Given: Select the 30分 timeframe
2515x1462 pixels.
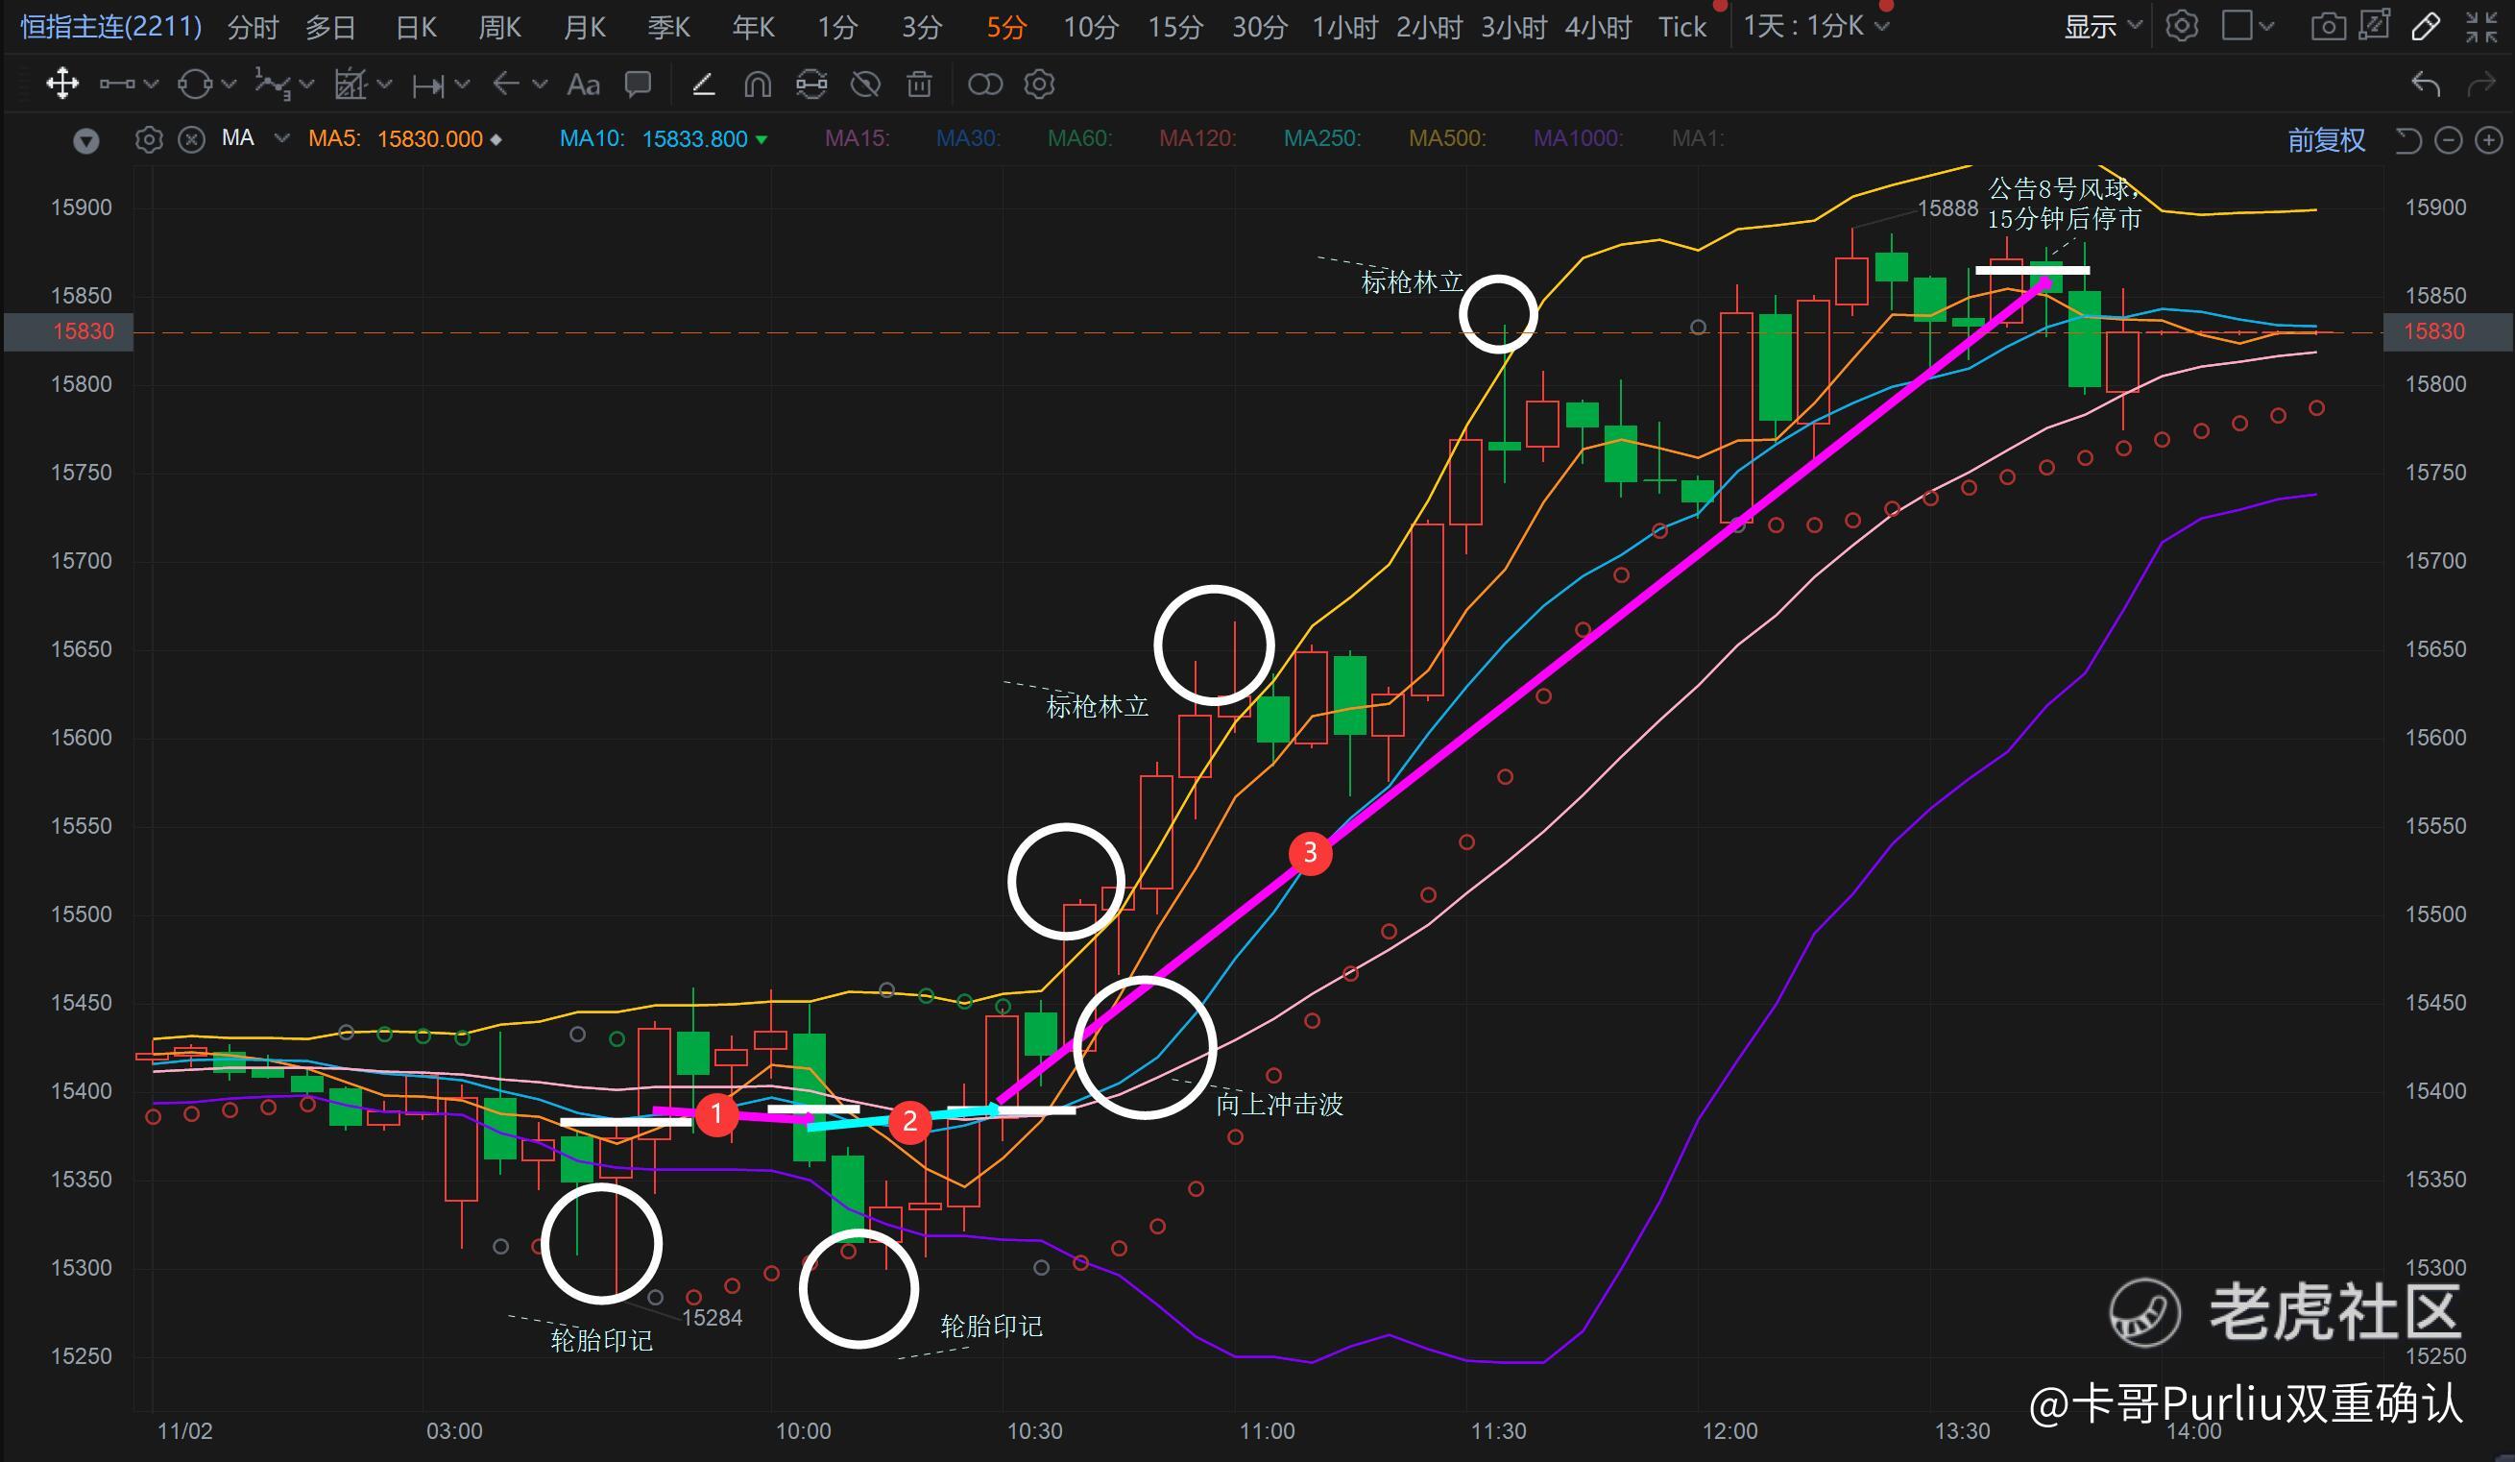Looking at the screenshot, I should click(1260, 26).
